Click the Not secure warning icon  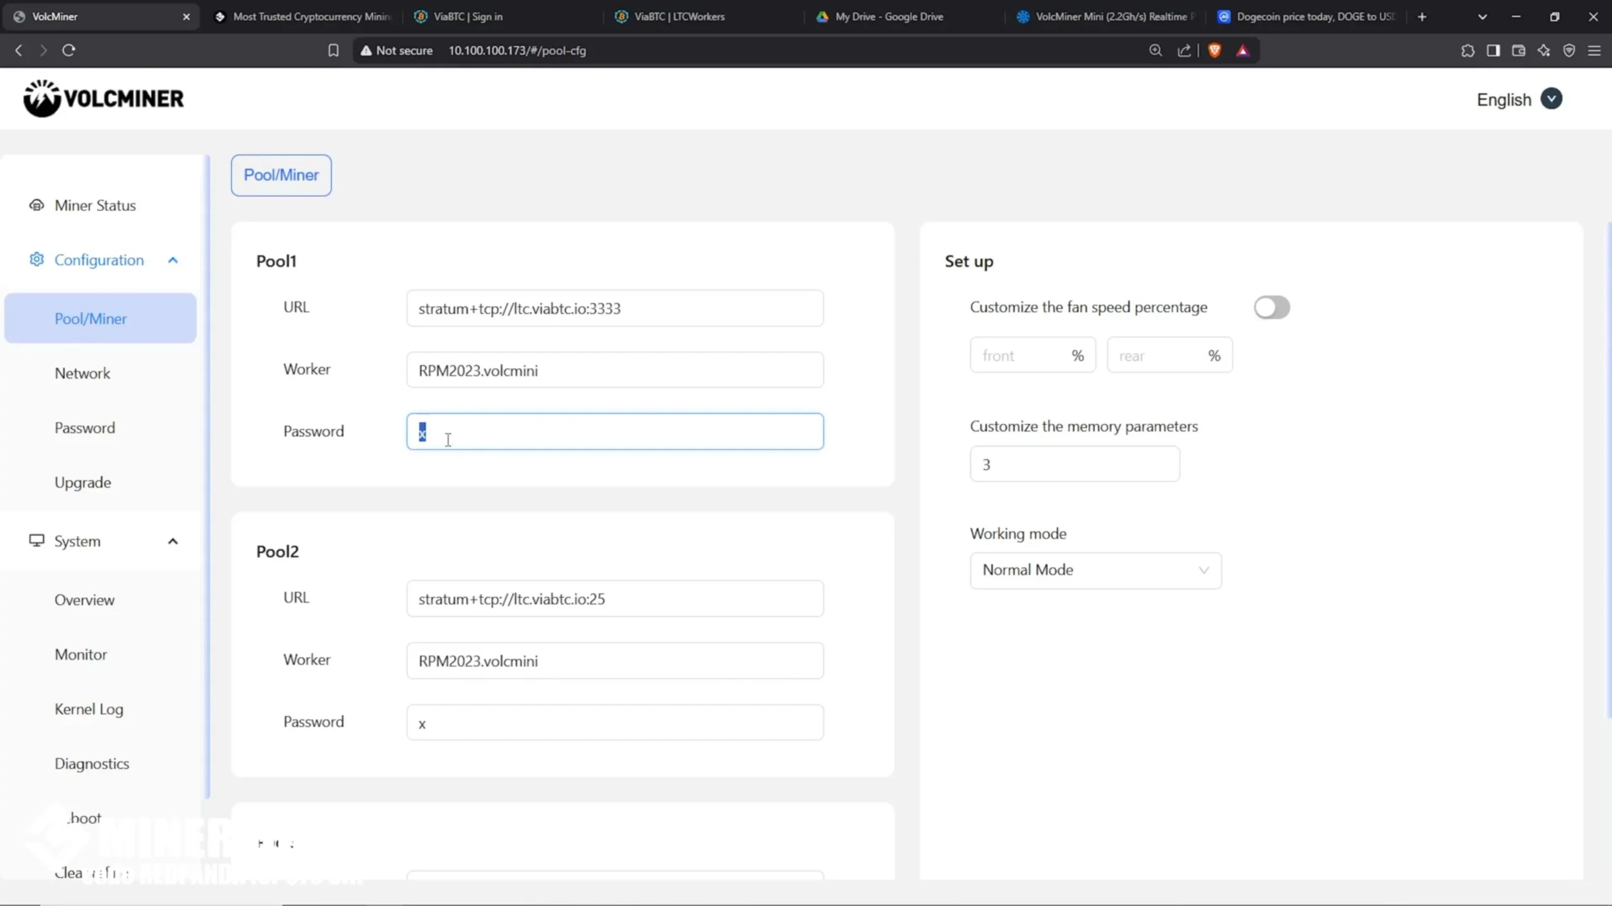pos(366,50)
